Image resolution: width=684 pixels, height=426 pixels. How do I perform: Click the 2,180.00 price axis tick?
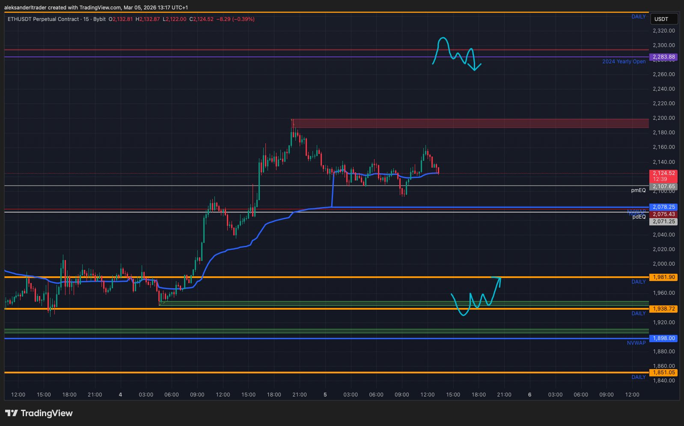664,133
